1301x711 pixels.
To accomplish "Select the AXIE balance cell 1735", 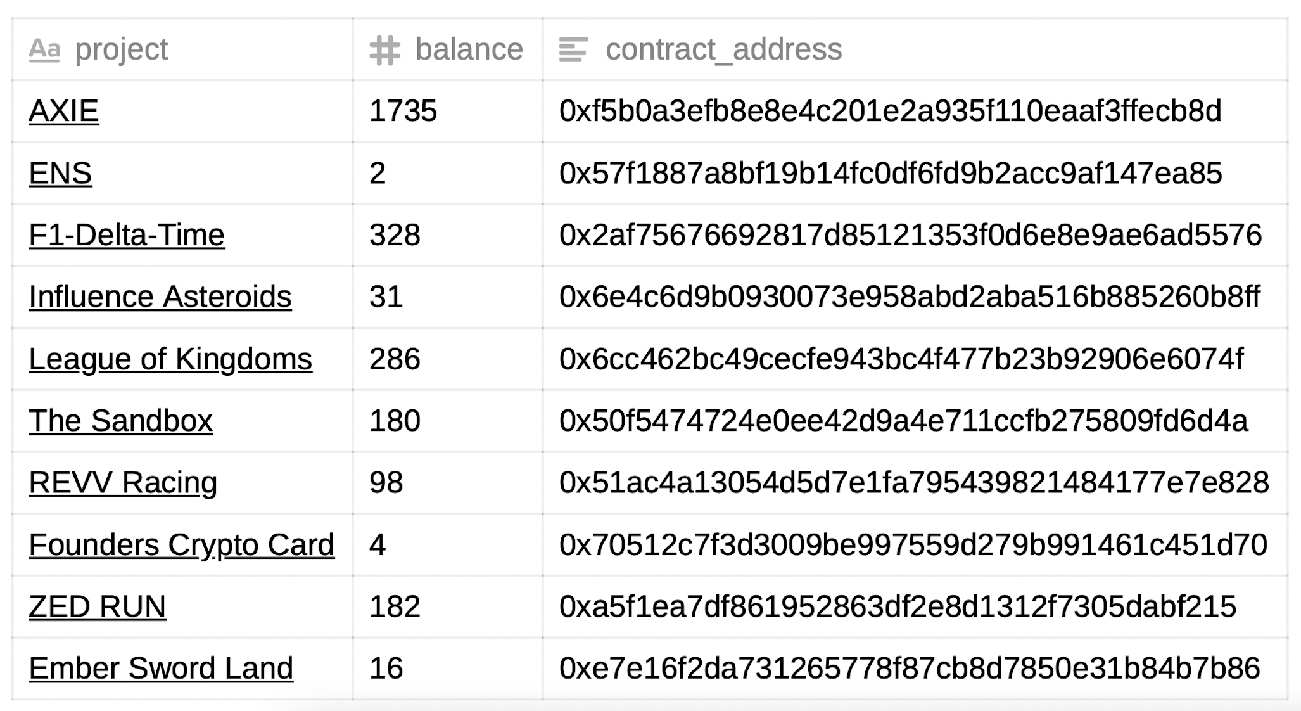I will tap(448, 112).
